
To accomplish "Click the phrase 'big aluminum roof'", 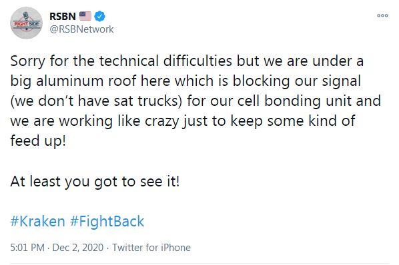I will (73, 81).
